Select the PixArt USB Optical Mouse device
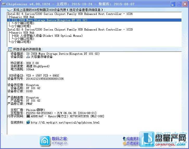This screenshot has height=149, width=189. (x=48, y=36)
